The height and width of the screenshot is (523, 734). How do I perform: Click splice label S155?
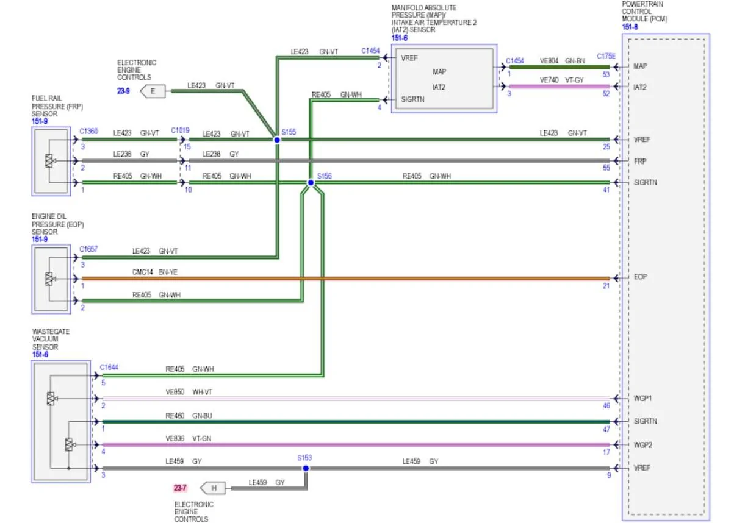(x=289, y=132)
